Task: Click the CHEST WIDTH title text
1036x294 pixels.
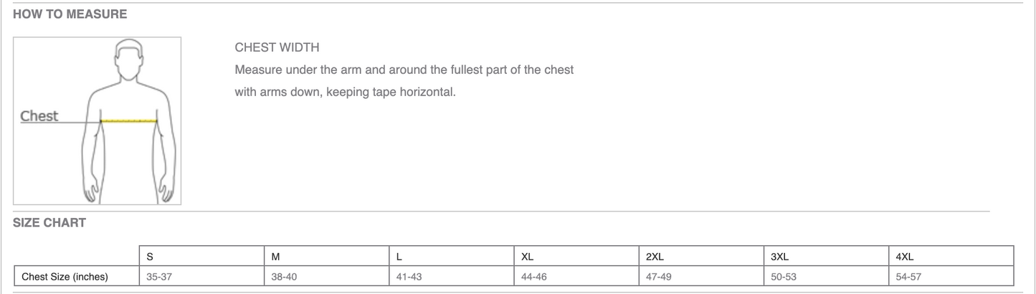Action: [x=277, y=47]
